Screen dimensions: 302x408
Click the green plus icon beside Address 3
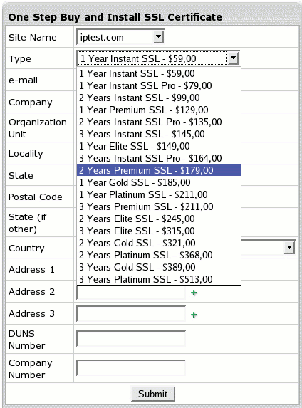tap(194, 315)
